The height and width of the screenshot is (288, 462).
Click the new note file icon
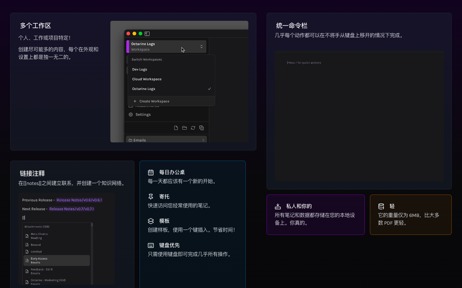pos(176,128)
